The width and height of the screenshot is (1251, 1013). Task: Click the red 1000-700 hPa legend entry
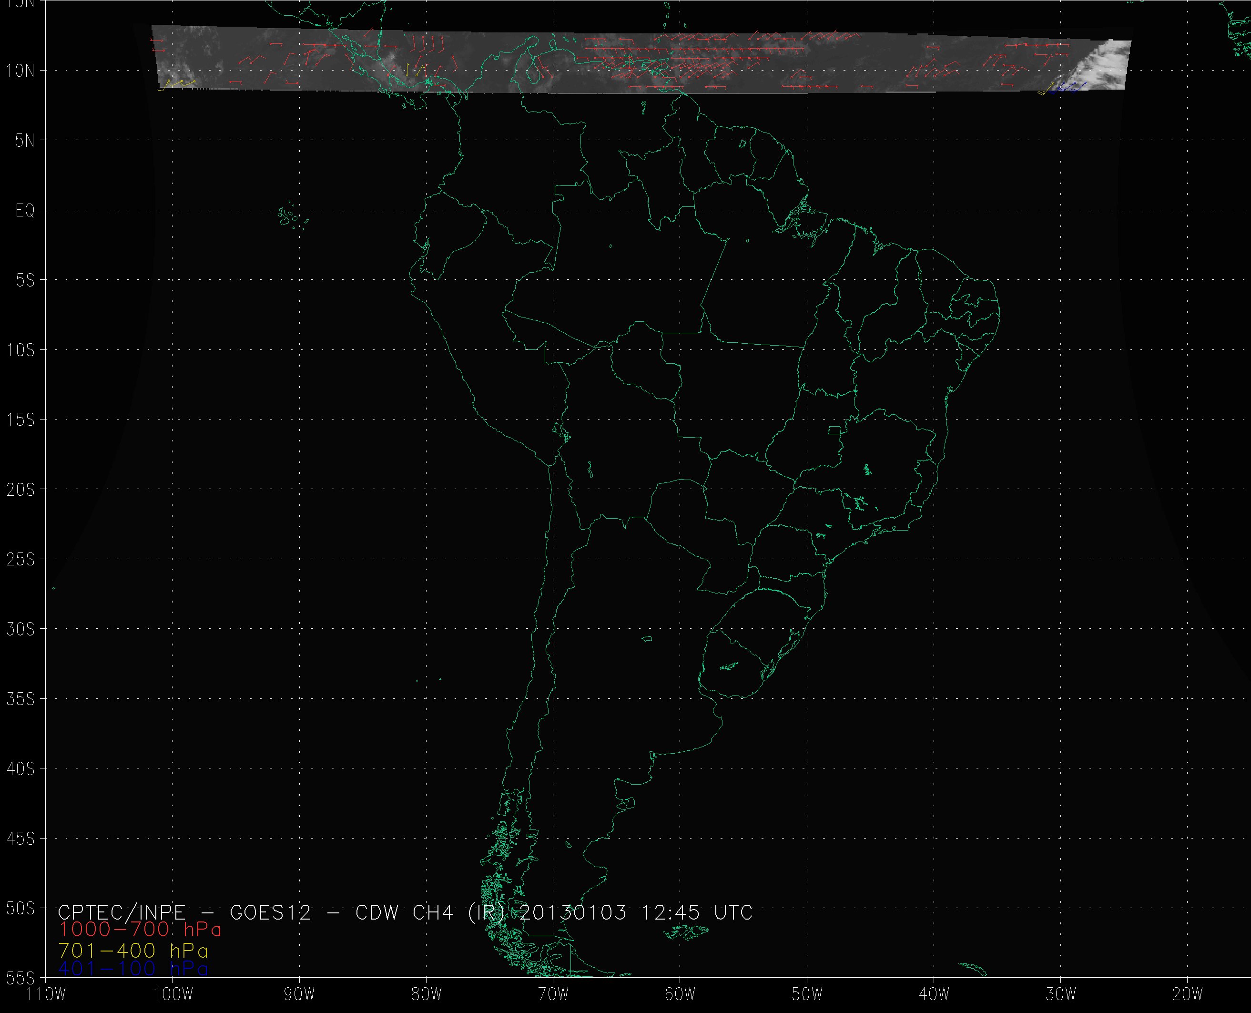tap(140, 930)
